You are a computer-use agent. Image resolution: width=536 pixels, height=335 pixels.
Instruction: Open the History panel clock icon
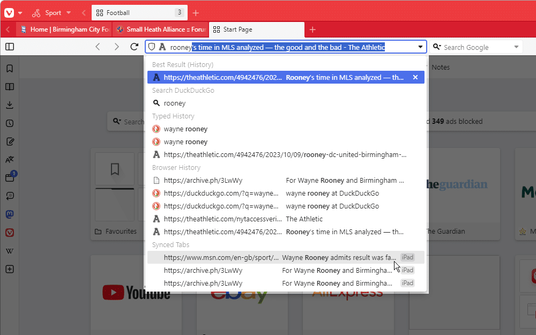coord(10,123)
